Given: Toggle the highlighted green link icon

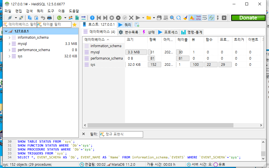Looking at the screenshot, I should pyautogui.click(x=211, y=18).
